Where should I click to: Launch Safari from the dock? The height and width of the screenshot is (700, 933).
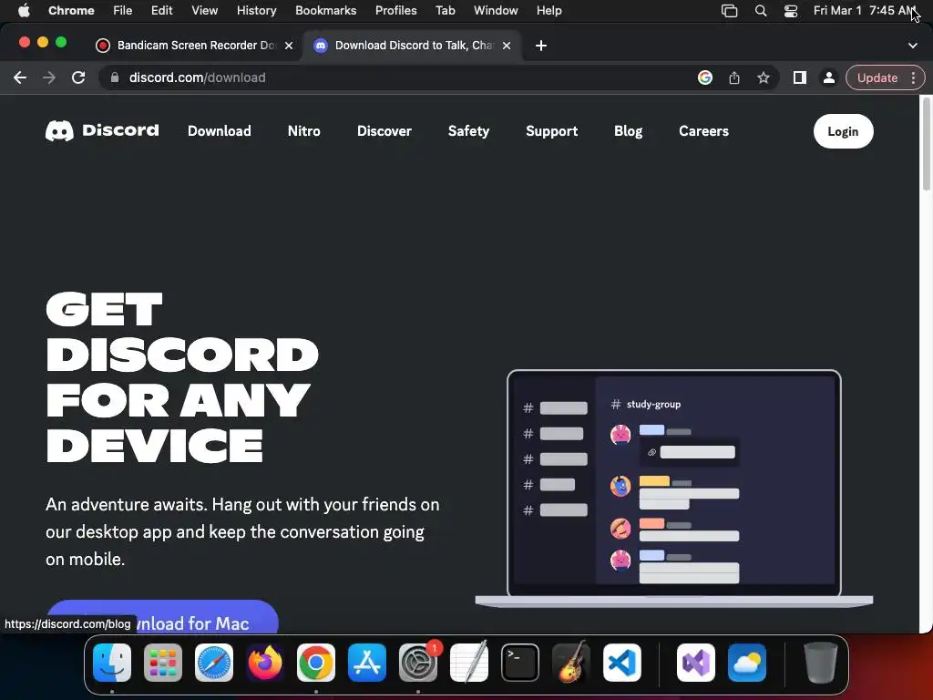(x=214, y=663)
